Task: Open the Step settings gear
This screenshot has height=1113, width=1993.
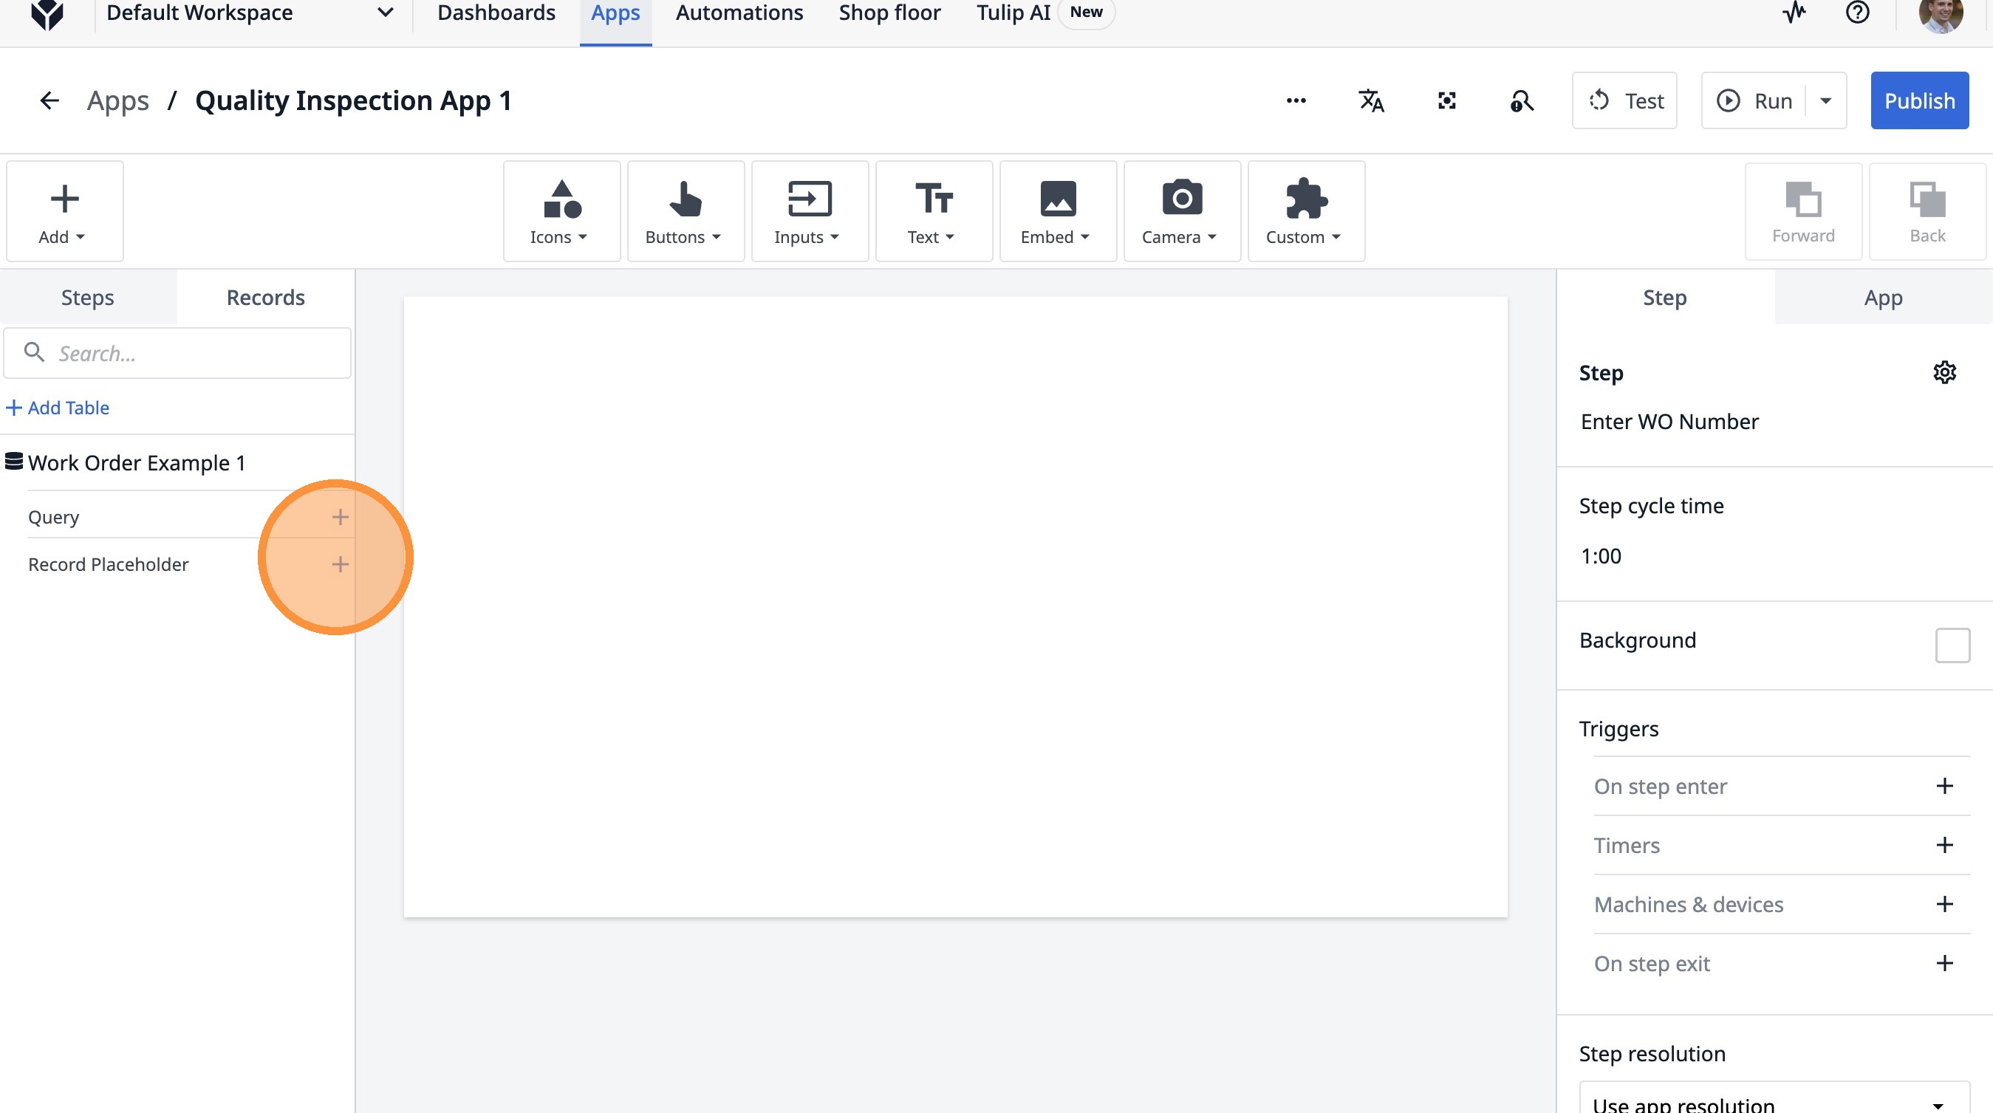Action: click(x=1944, y=373)
